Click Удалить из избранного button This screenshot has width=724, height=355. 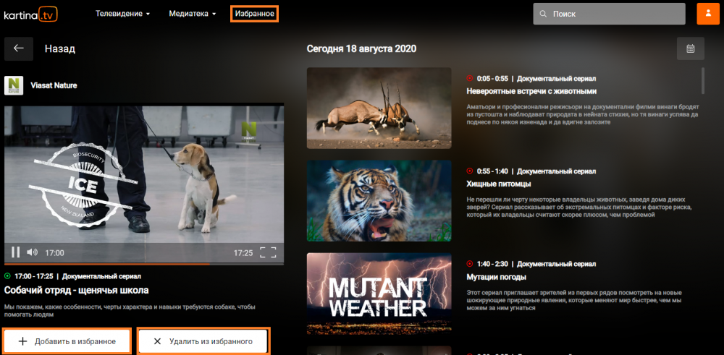[203, 341]
